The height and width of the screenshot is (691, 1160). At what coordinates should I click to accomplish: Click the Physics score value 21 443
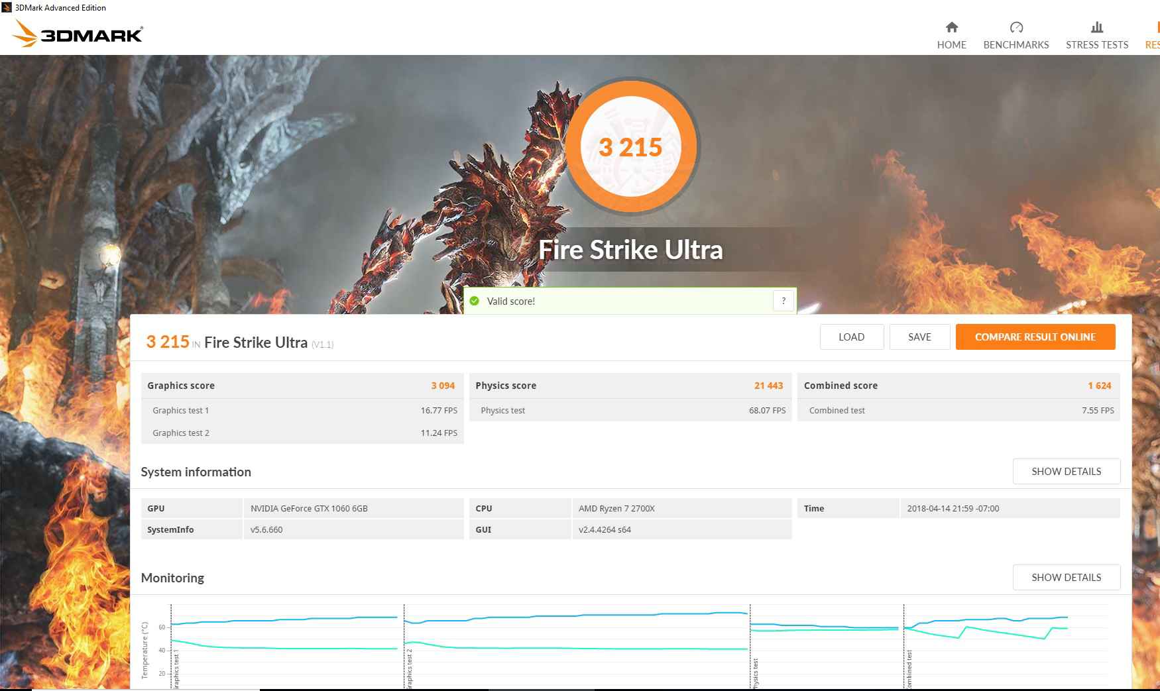tap(768, 386)
